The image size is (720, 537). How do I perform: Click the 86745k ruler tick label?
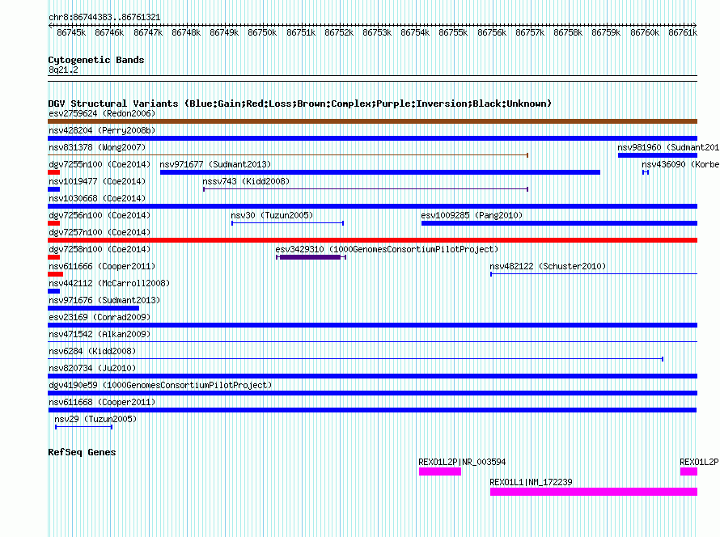[x=71, y=32]
